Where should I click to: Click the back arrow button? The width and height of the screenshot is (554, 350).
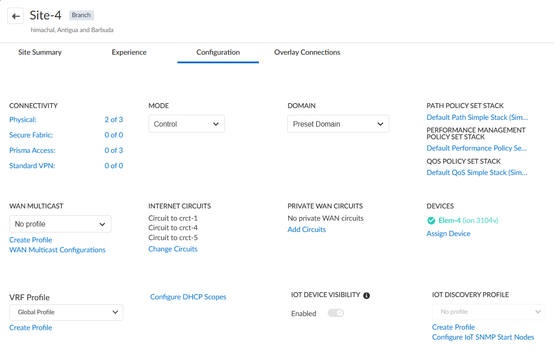pyautogui.click(x=16, y=16)
